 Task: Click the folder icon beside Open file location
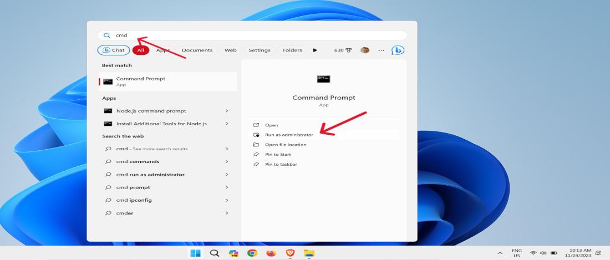[x=256, y=145]
